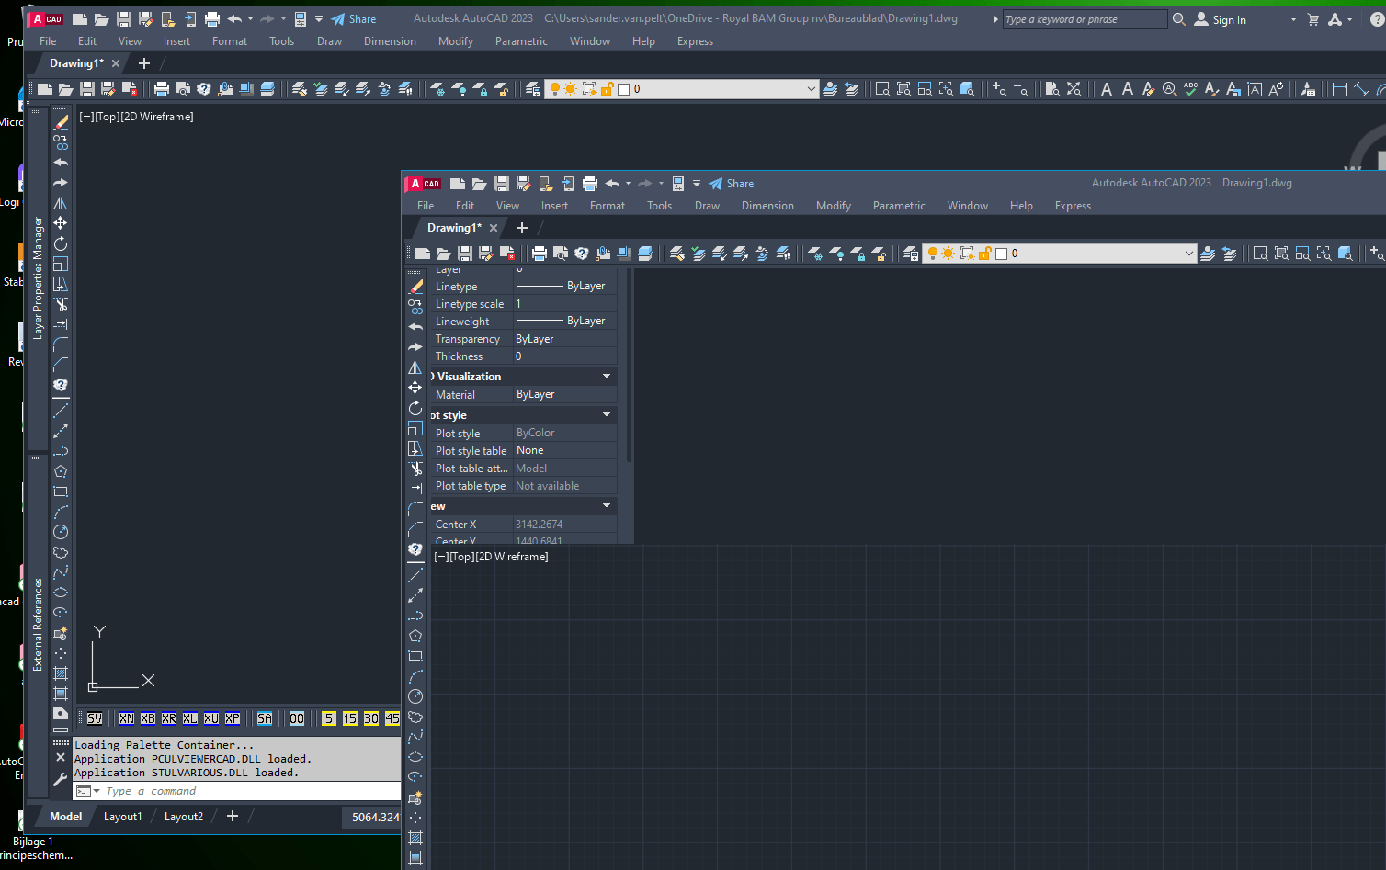
Task: Open the command line Customize wrench
Action: pos(61,779)
